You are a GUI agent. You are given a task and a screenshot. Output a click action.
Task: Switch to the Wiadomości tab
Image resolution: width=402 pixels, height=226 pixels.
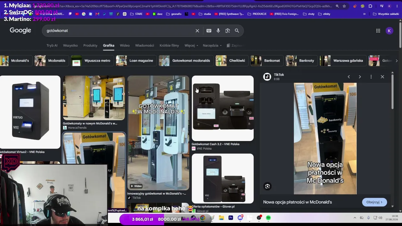pyautogui.click(x=144, y=46)
